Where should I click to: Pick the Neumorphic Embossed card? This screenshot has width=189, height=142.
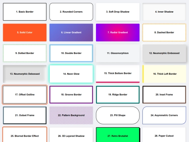[x=164, y=53]
